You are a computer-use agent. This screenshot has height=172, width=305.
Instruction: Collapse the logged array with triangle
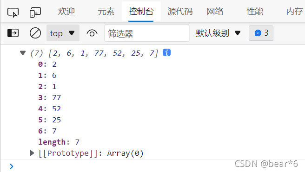pyautogui.click(x=23, y=53)
